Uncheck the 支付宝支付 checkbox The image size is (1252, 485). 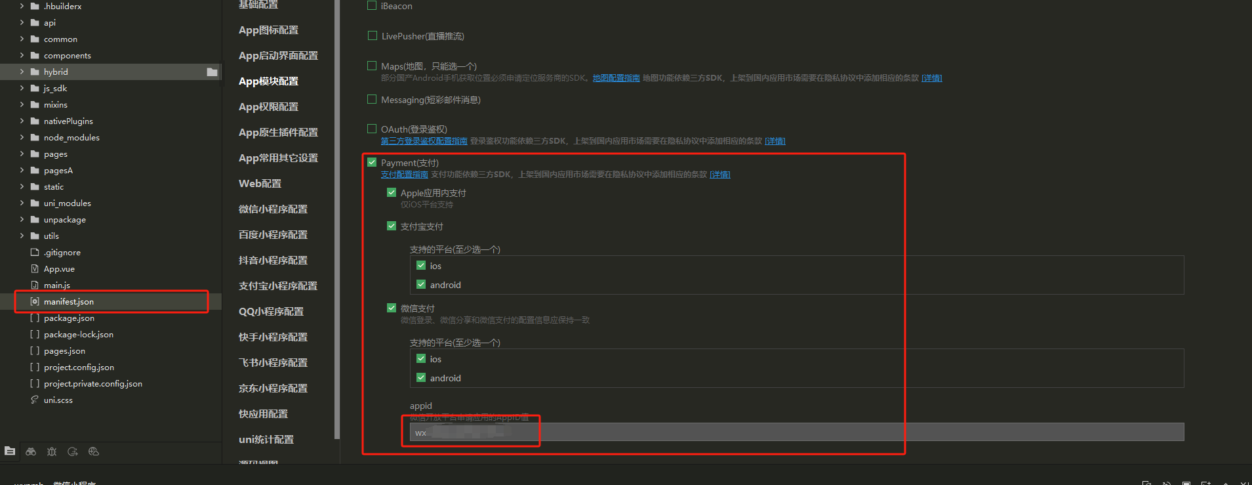point(392,226)
